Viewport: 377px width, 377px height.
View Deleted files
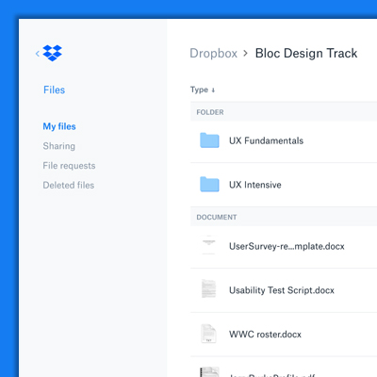[x=69, y=185]
